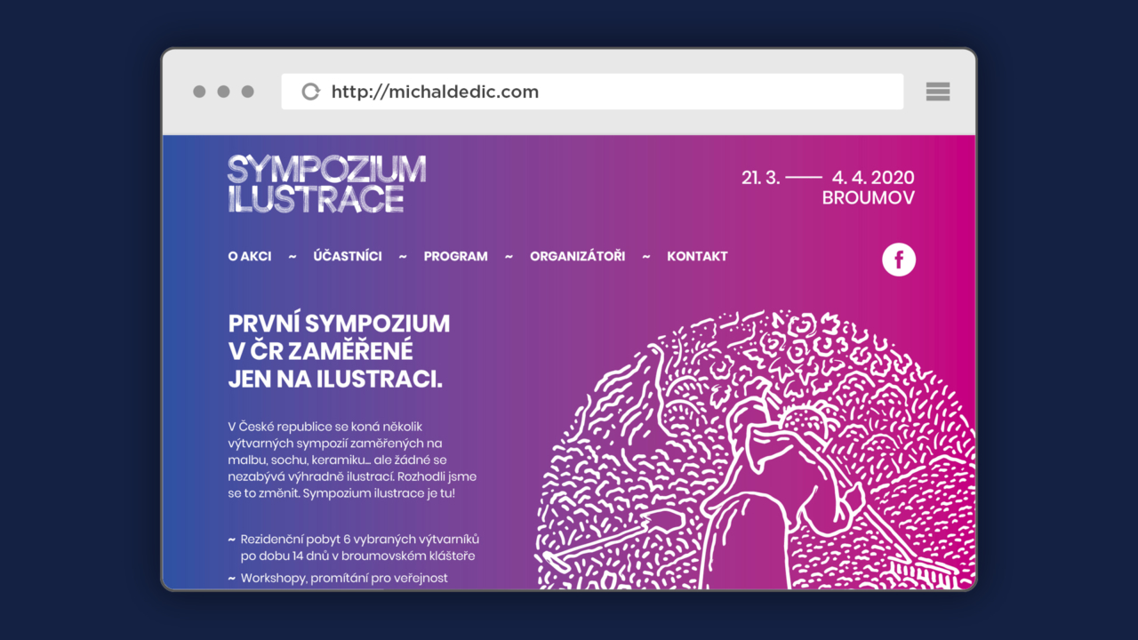This screenshot has width=1138, height=640.
Task: Navigate to KONTAKT
Action: pyautogui.click(x=697, y=256)
